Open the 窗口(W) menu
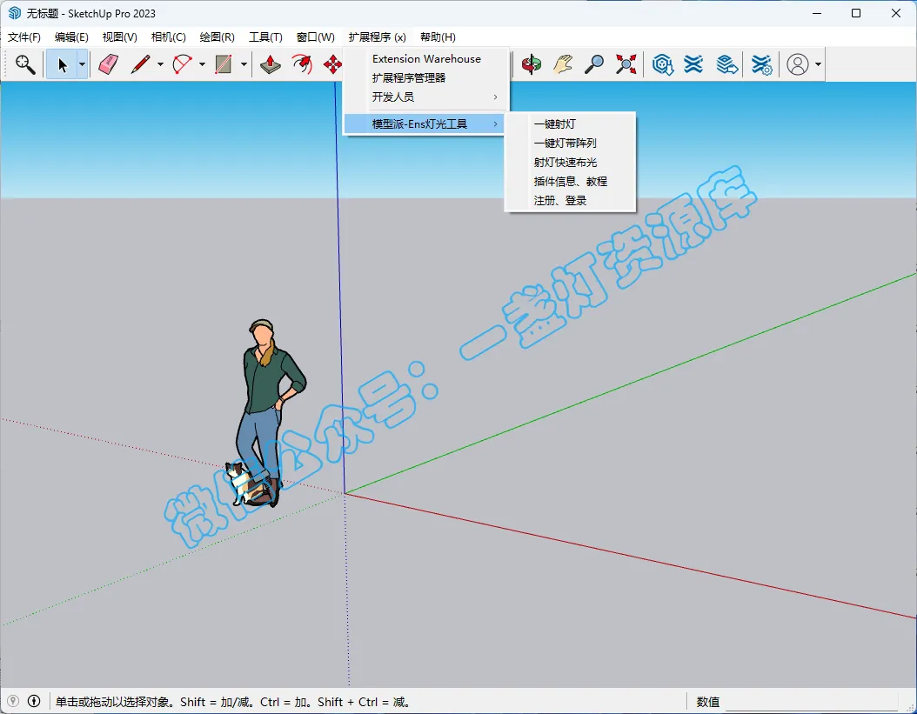917x714 pixels. pos(315,37)
